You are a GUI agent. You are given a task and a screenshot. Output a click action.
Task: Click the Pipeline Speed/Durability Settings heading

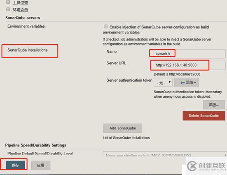pyautogui.click(x=35, y=145)
